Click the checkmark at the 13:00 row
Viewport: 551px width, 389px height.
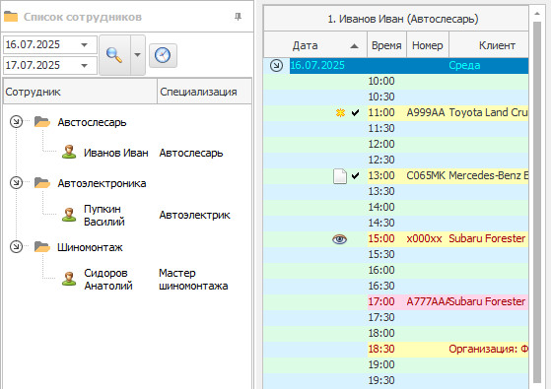355,175
